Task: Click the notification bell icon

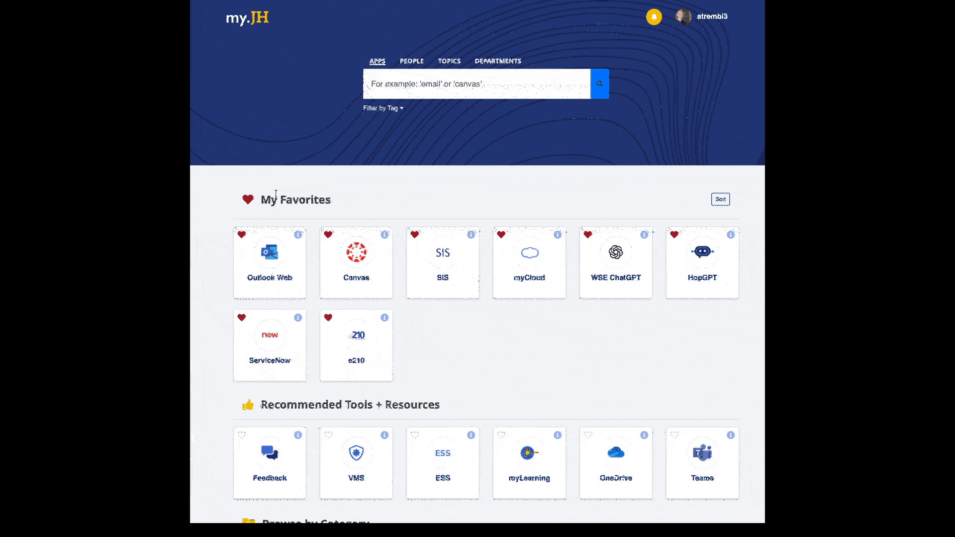Action: [x=654, y=17]
